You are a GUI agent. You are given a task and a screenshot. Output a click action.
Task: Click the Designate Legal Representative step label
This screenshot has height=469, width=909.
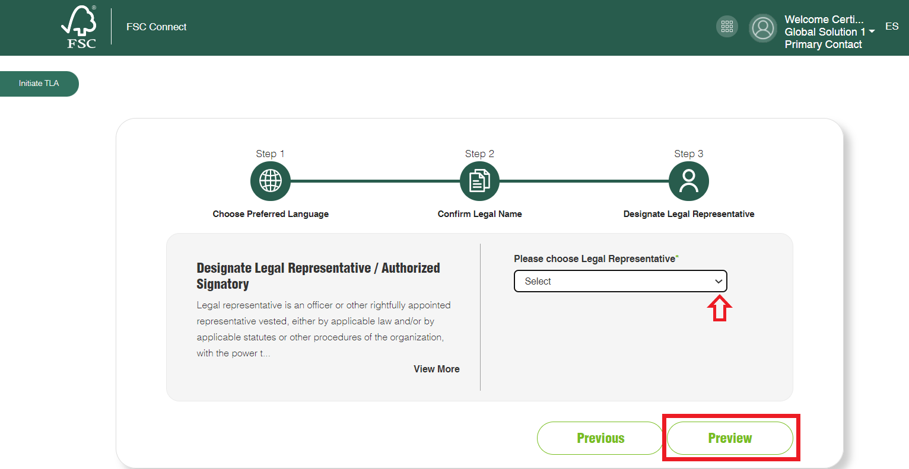tap(688, 214)
